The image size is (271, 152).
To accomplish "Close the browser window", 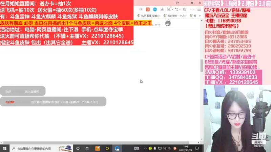I will [x=200, y=3].
